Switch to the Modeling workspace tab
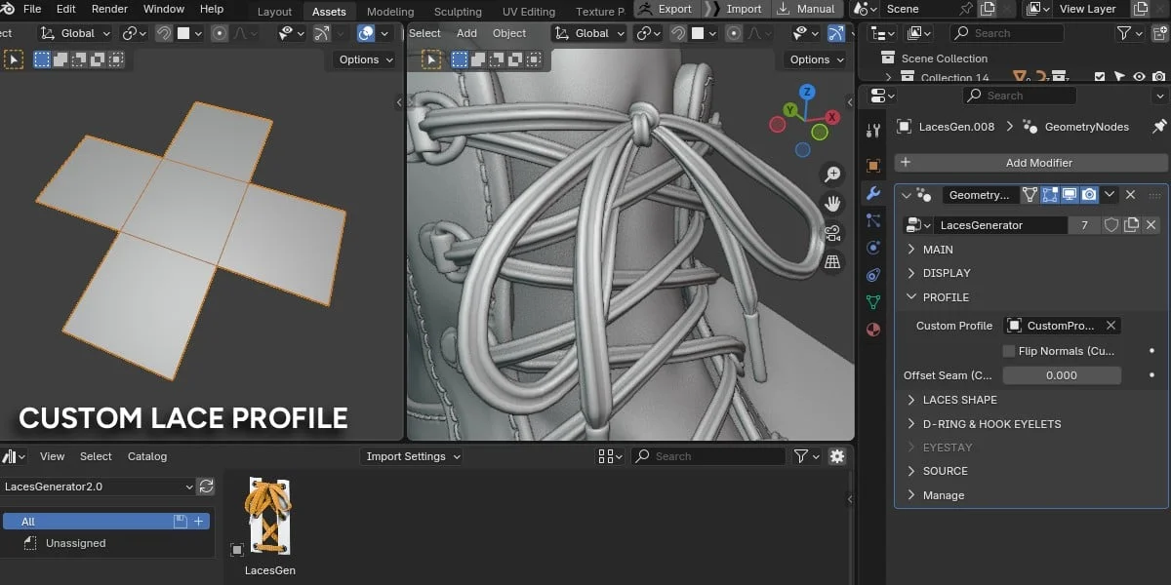This screenshot has height=585, width=1171. click(389, 11)
